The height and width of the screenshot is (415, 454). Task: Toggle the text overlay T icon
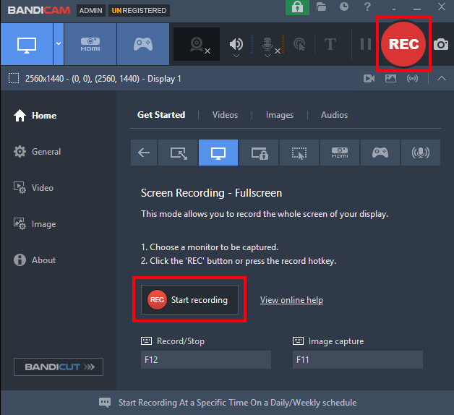(330, 44)
